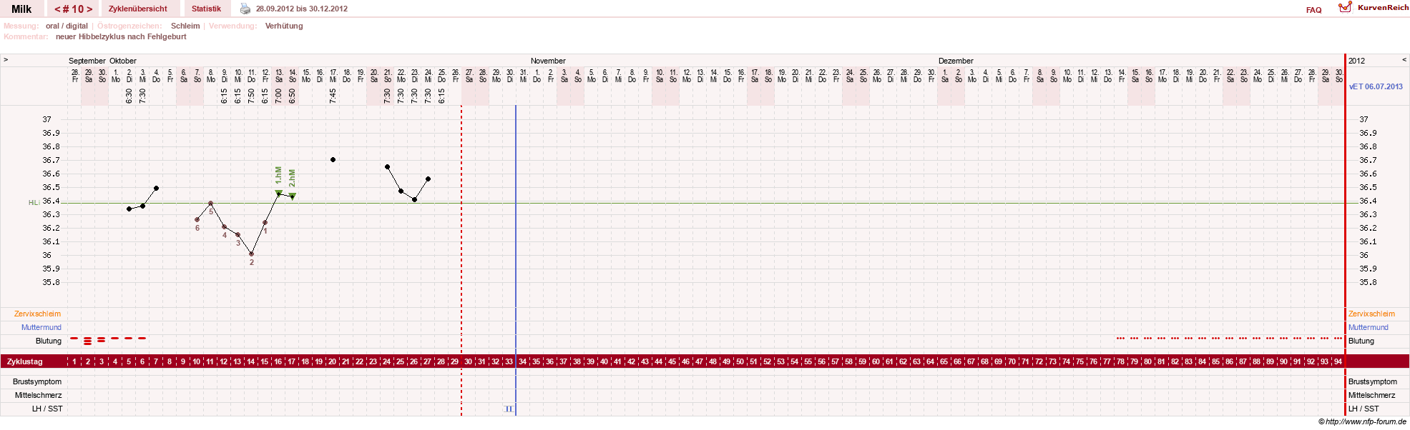
Task: Click the comment 'neuer Hibbelzyklus nach Fehlgeburt'
Action: 121,36
